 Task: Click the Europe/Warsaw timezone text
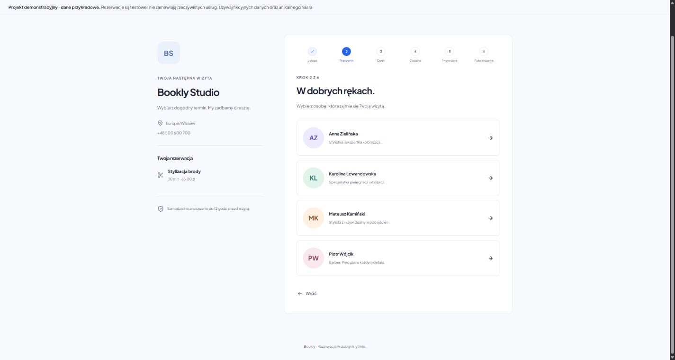click(180, 123)
